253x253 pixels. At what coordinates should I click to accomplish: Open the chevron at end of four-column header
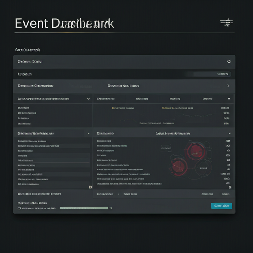[x=229, y=99]
